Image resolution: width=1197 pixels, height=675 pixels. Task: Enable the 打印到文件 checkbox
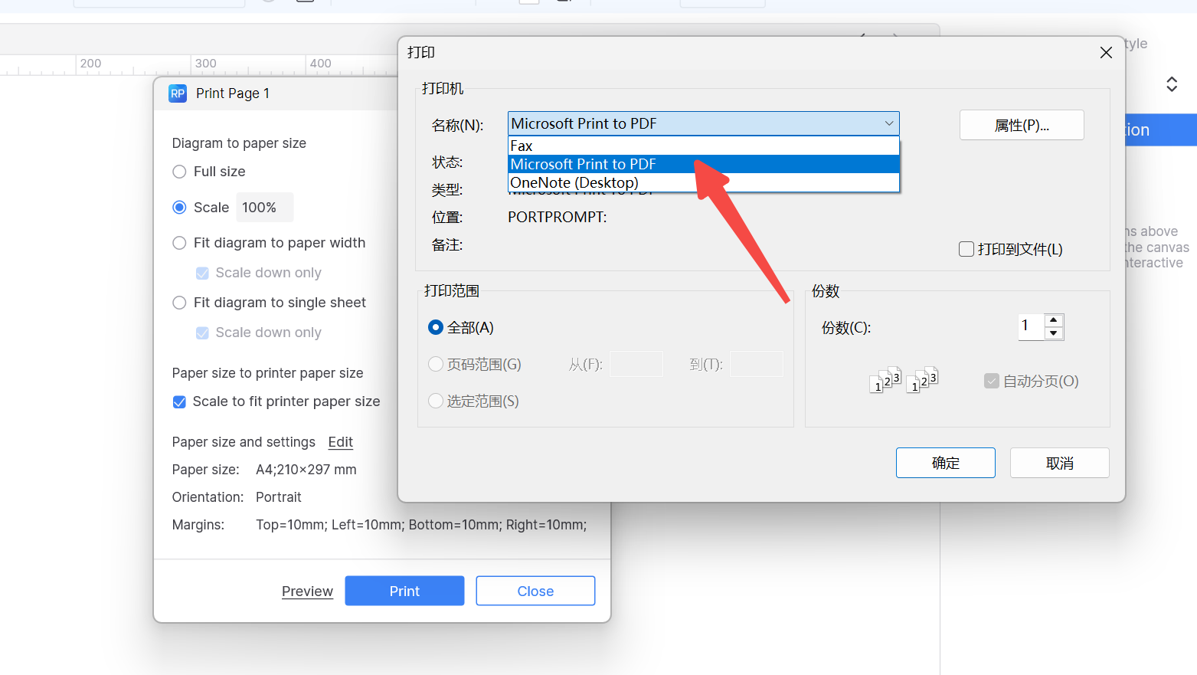pos(966,249)
